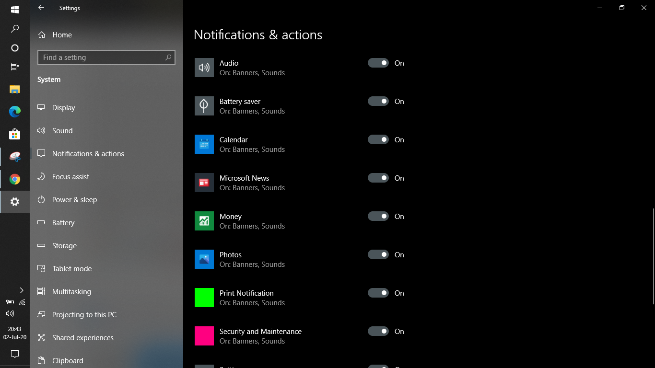The width and height of the screenshot is (655, 368).
Task: Open Windows Start menu
Action: pyautogui.click(x=15, y=10)
